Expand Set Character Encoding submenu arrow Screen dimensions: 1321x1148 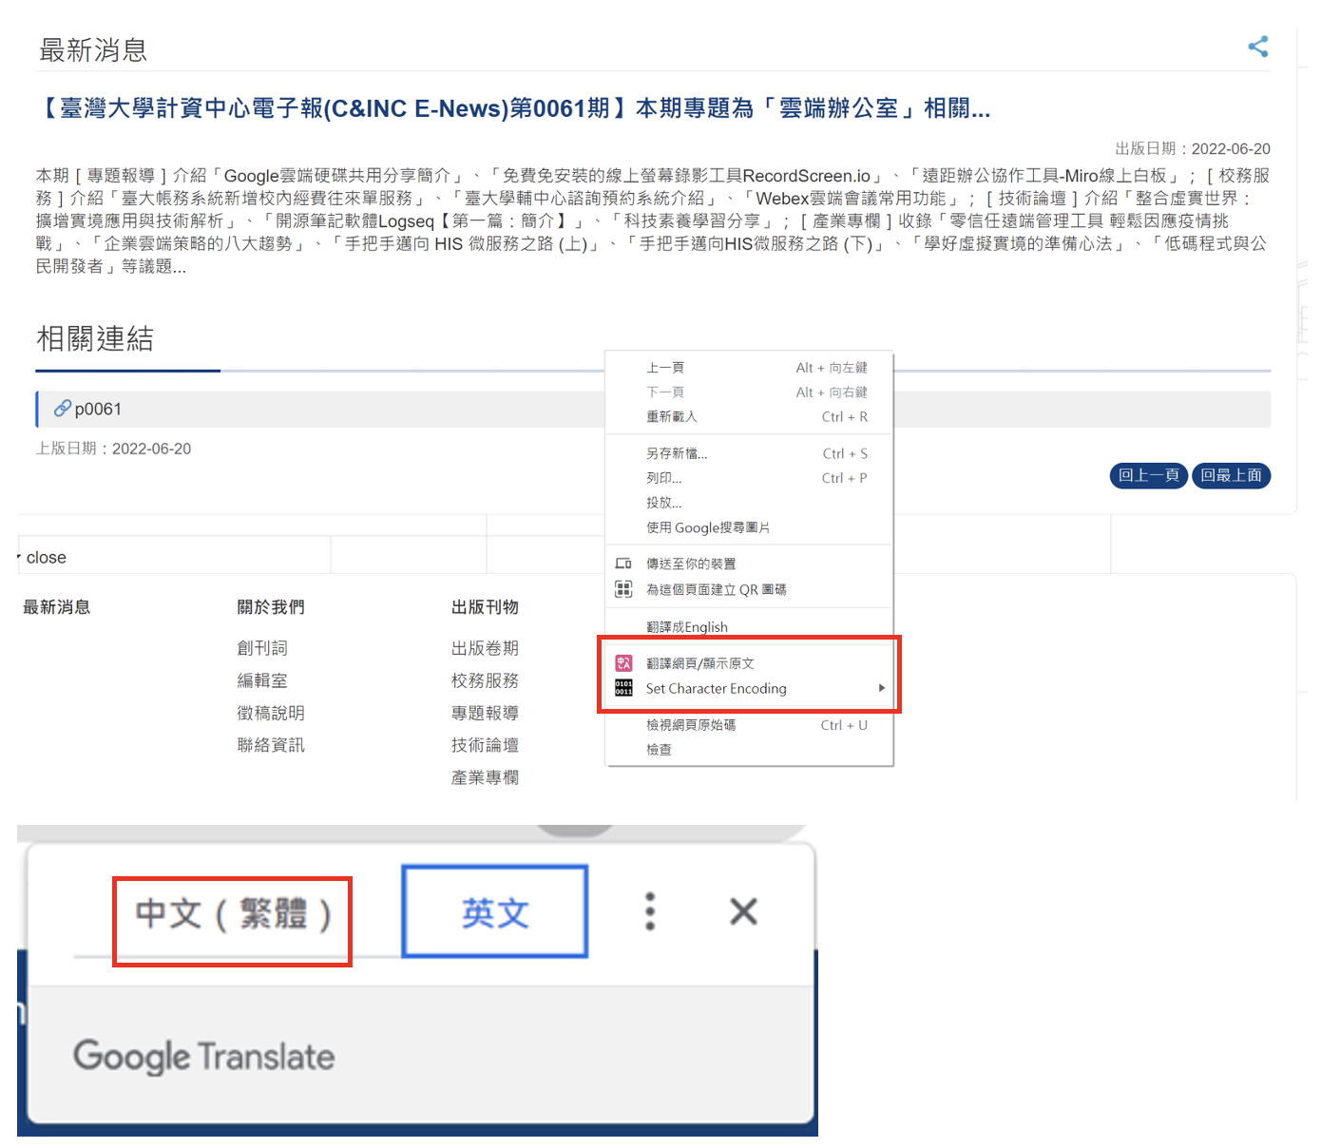pyautogui.click(x=882, y=688)
